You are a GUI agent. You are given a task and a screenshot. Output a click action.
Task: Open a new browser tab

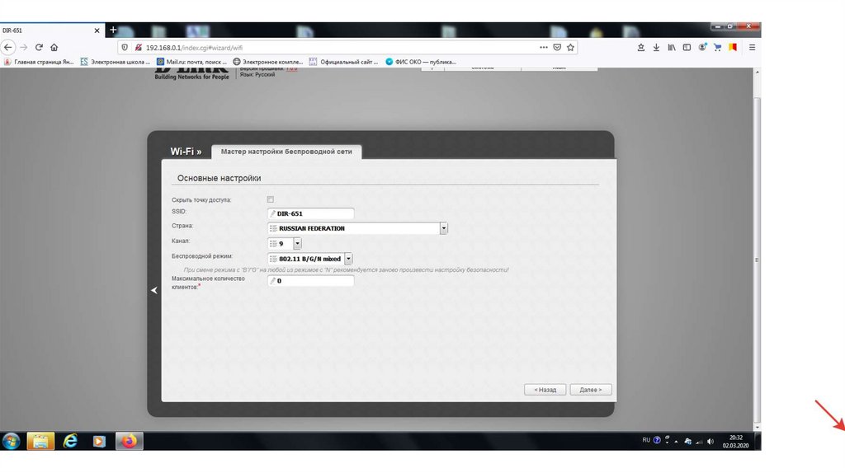(112, 30)
